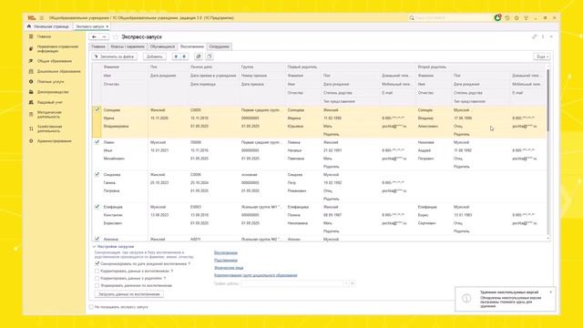Image resolution: width=583 pixels, height=328 pixels.
Task: Click the 1C logo in title bar
Action: click(x=32, y=18)
